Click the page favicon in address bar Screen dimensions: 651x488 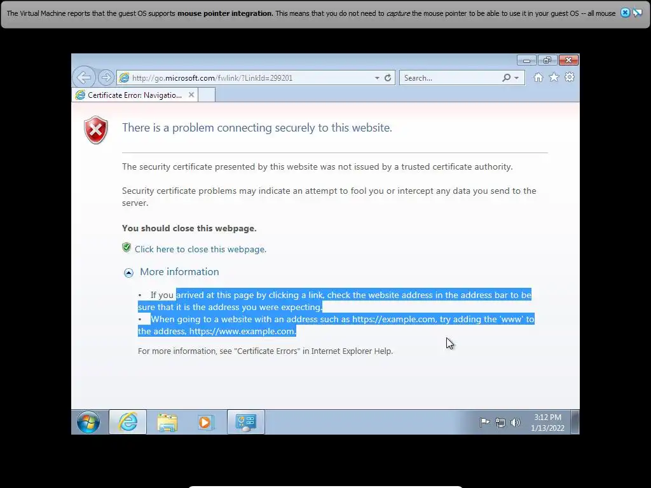(124, 78)
